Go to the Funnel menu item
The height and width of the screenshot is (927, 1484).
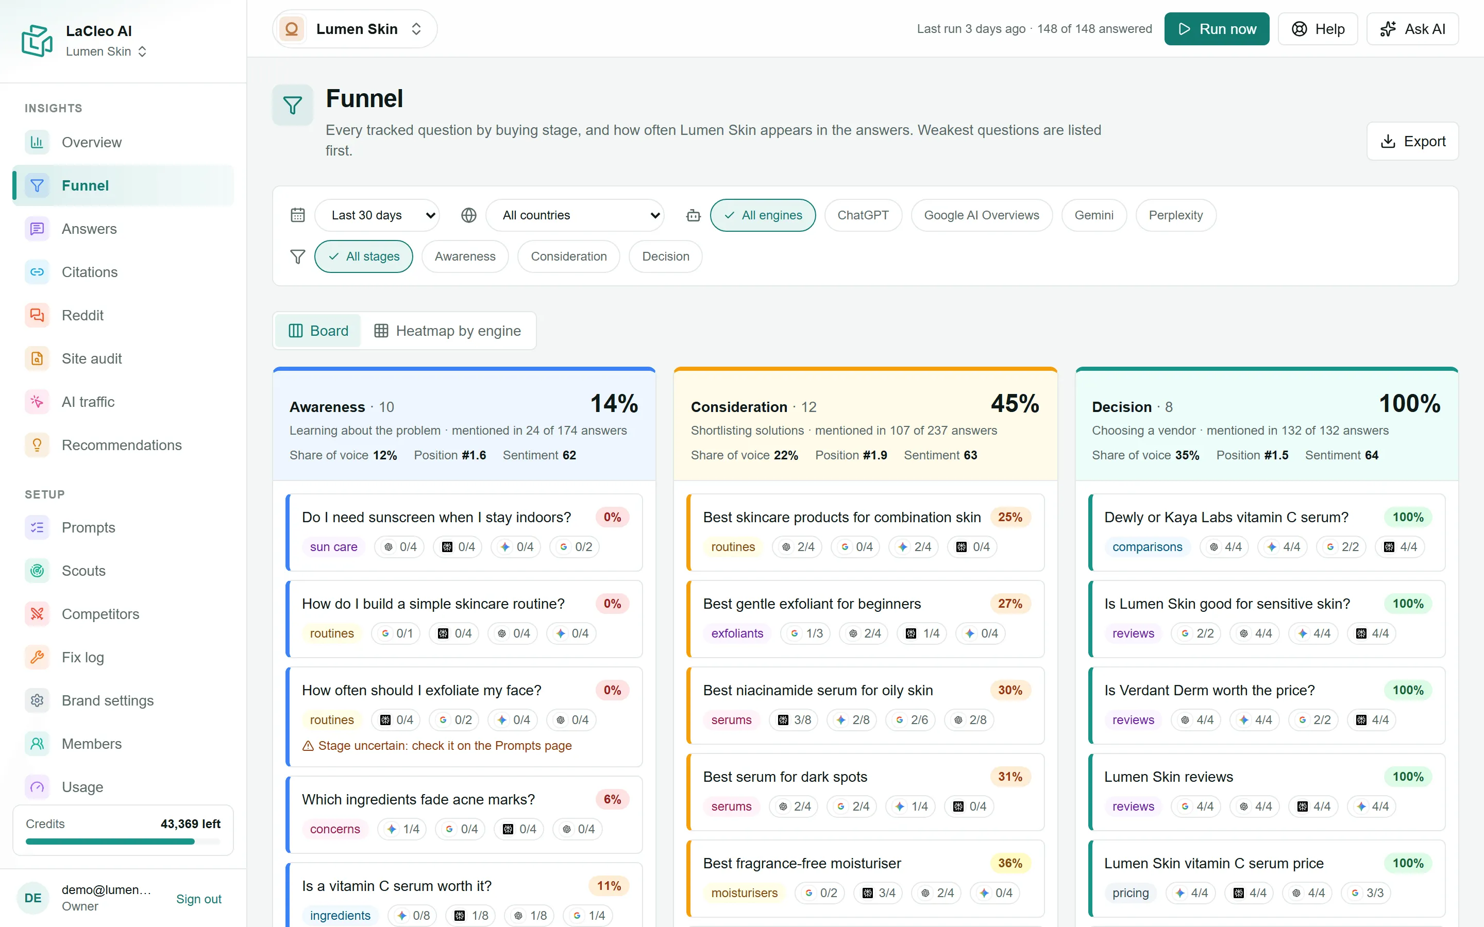point(123,185)
